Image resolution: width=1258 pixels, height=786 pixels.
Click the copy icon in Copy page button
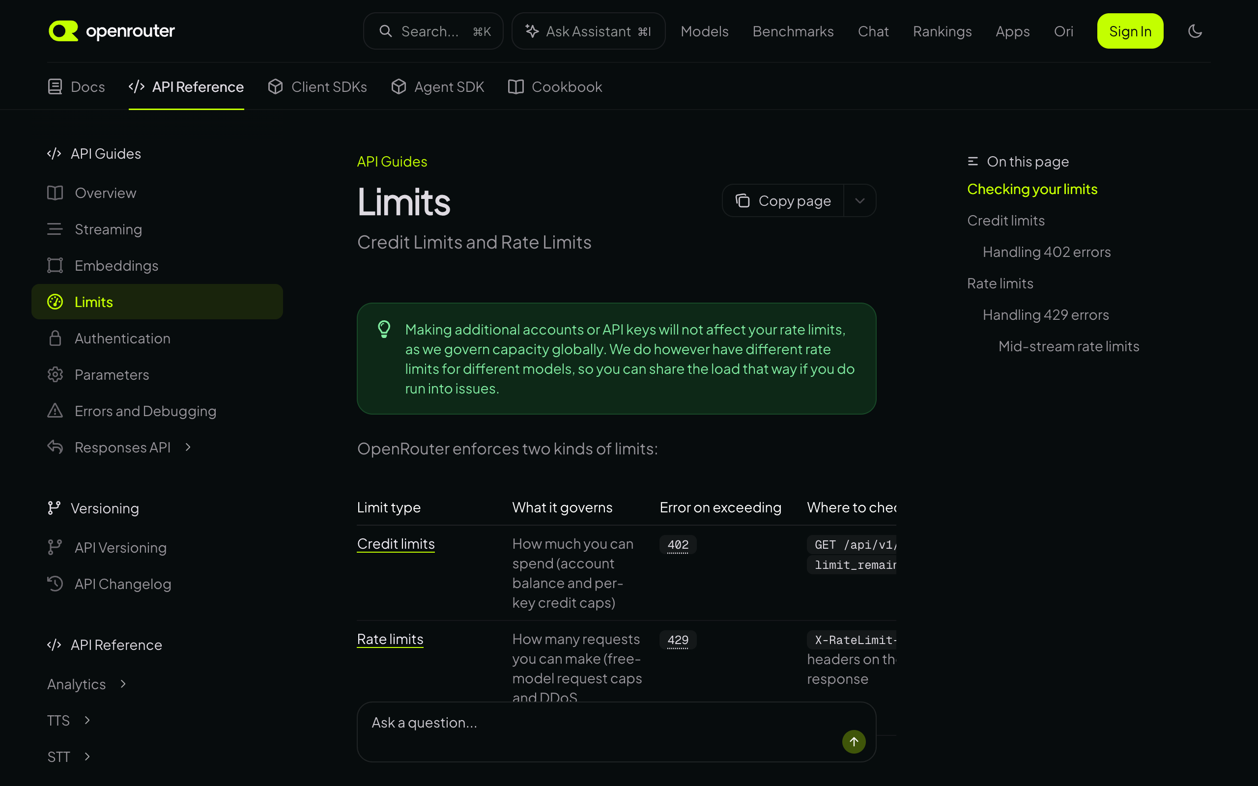tap(743, 200)
